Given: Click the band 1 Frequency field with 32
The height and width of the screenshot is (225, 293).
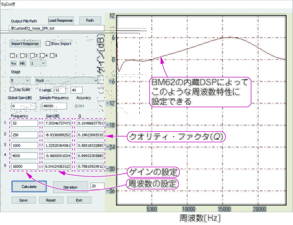Looking at the screenshot, I should click(x=25, y=123).
